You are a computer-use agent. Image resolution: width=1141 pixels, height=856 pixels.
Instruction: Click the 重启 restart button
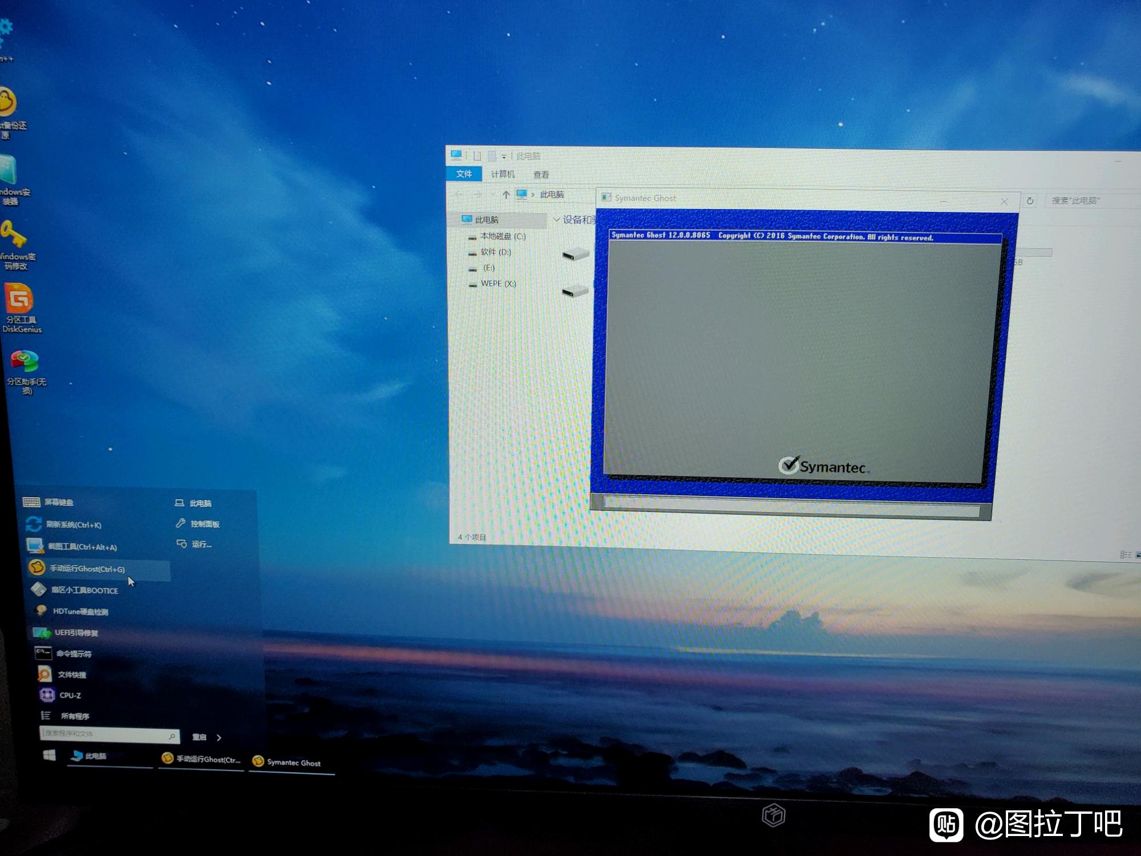tap(199, 737)
